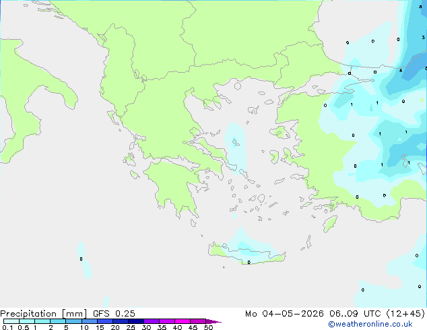Pick the legend swatch between 5 and 10

73,321
